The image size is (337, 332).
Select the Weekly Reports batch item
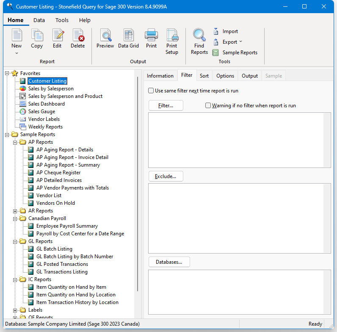click(45, 127)
